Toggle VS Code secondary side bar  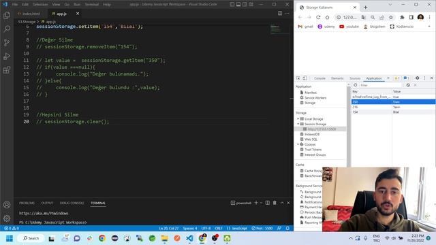point(245,5)
